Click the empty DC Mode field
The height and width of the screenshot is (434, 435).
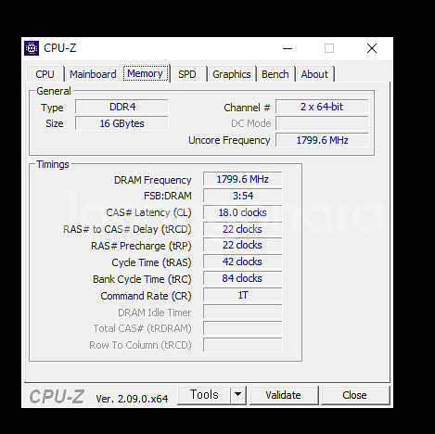[x=322, y=123]
